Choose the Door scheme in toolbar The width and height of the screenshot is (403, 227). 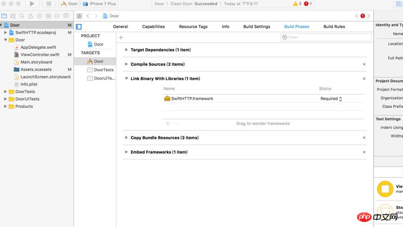(x=69, y=4)
